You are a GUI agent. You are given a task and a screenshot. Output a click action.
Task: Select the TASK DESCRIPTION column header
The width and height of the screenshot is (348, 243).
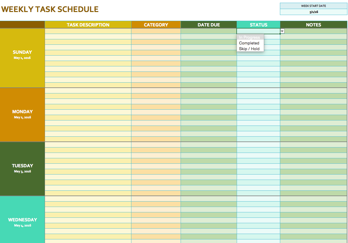pos(88,25)
